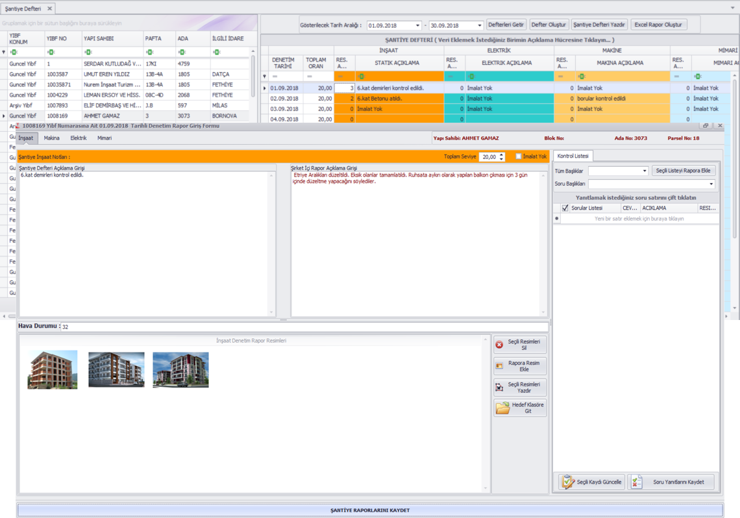
Task: Increase Toplam Seviye with the up spinner arrow
Action: [x=501, y=154]
